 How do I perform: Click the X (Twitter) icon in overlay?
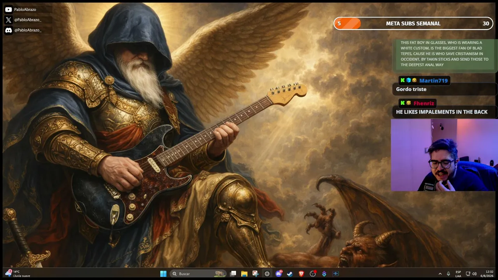pyautogui.click(x=8, y=20)
